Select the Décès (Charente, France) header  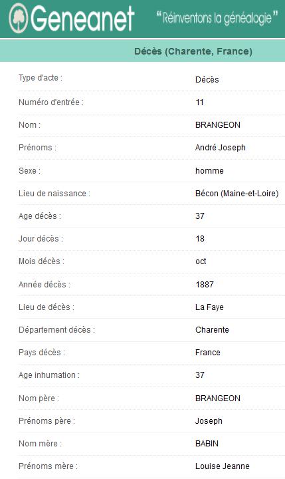pos(193,51)
